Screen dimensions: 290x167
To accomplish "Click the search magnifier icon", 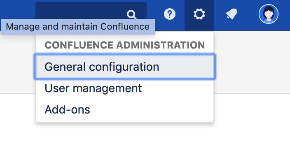I will [132, 15].
